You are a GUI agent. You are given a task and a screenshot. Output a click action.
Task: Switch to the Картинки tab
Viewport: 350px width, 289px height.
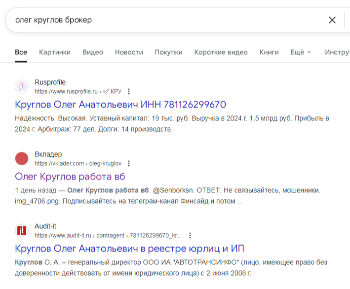(55, 52)
